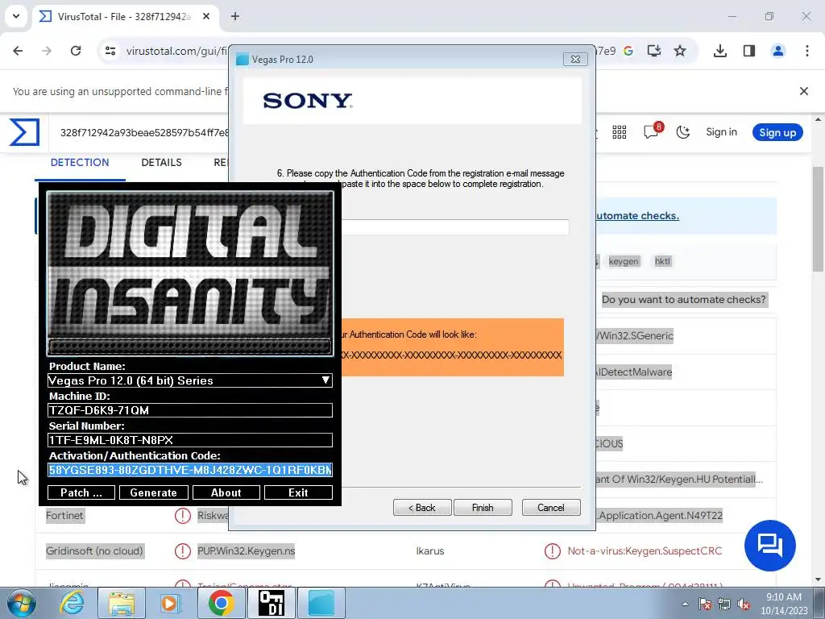Click the install app icon in address bar
The height and width of the screenshot is (619, 825).
[x=654, y=51]
